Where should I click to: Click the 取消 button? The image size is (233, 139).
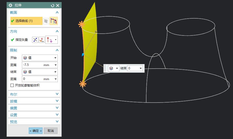coord(51,131)
